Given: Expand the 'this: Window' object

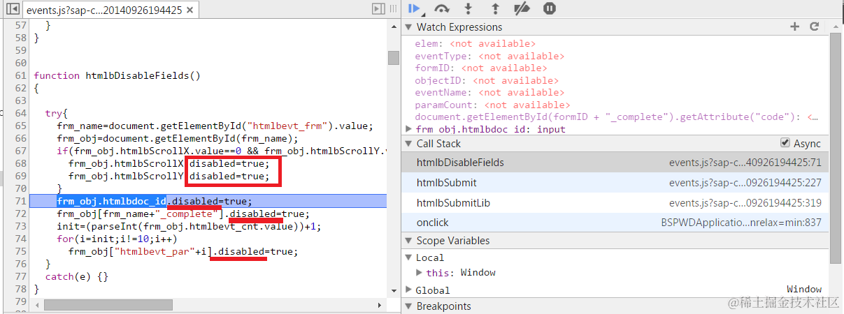Looking at the screenshot, I should 420,273.
